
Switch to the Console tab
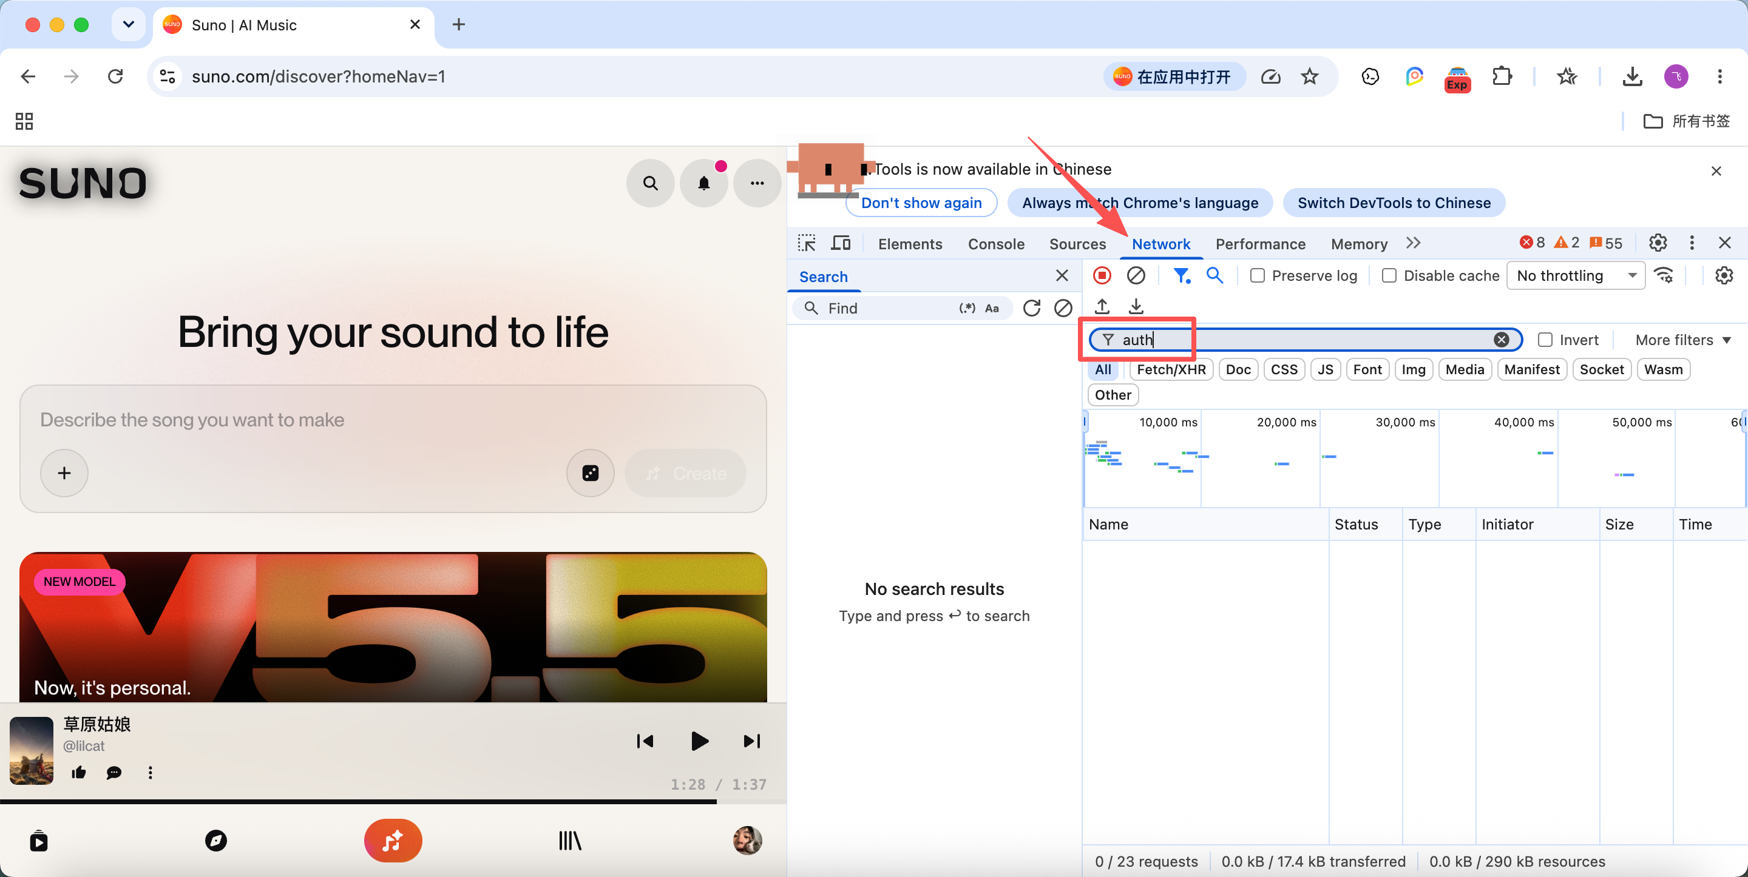pos(995,243)
